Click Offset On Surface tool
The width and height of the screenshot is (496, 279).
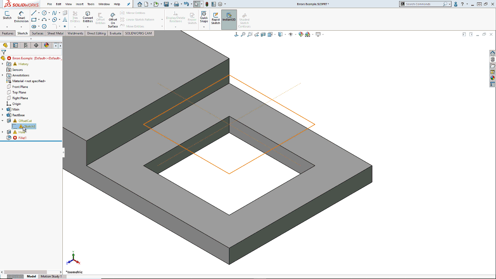(x=113, y=19)
